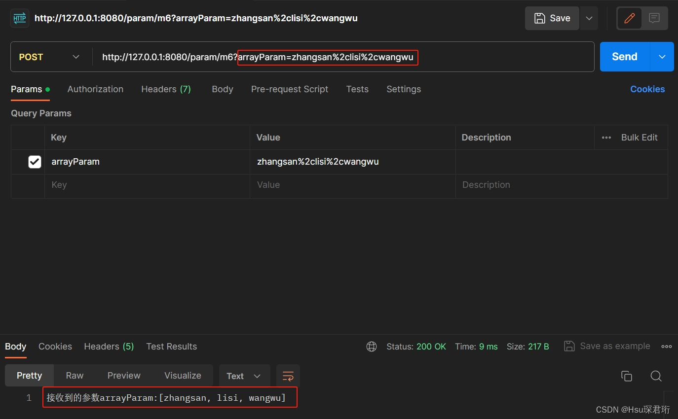Click the globe network icon

372,347
